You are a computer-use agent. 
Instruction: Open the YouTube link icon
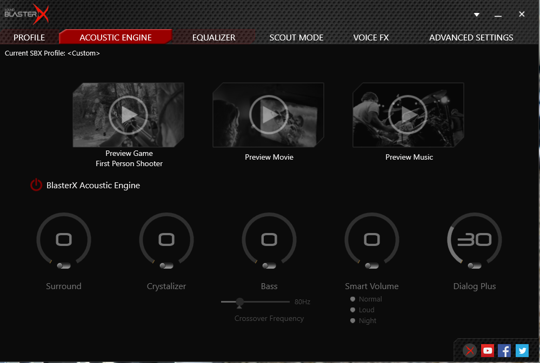(488, 351)
